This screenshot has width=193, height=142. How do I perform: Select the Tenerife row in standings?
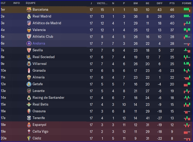(x=96, y=118)
